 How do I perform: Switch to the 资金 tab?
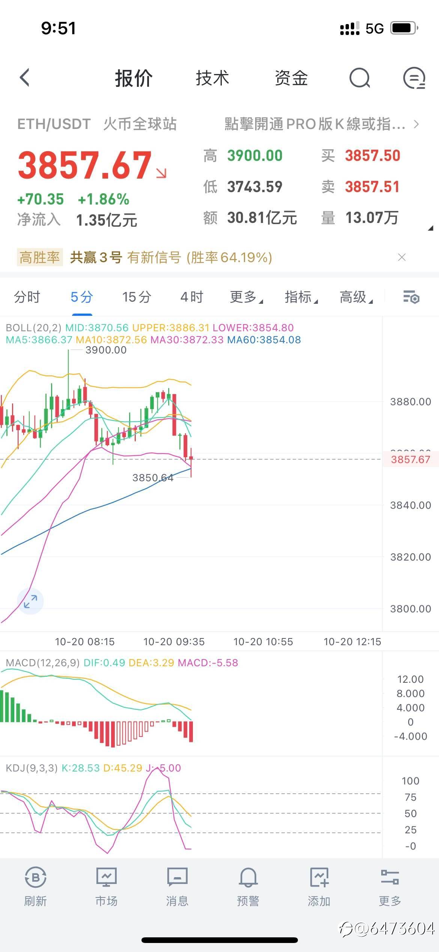point(291,78)
